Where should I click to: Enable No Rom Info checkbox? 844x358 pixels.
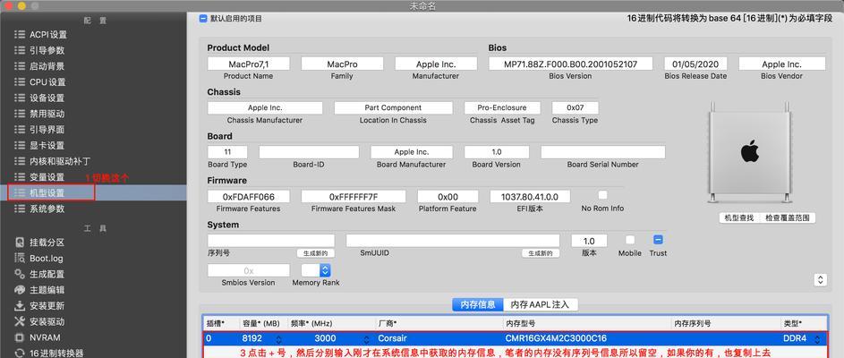click(602, 195)
